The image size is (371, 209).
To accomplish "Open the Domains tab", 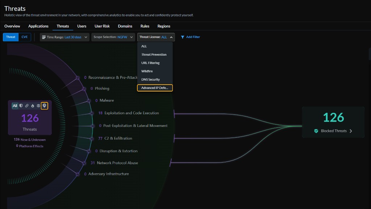I will tap(125, 26).
